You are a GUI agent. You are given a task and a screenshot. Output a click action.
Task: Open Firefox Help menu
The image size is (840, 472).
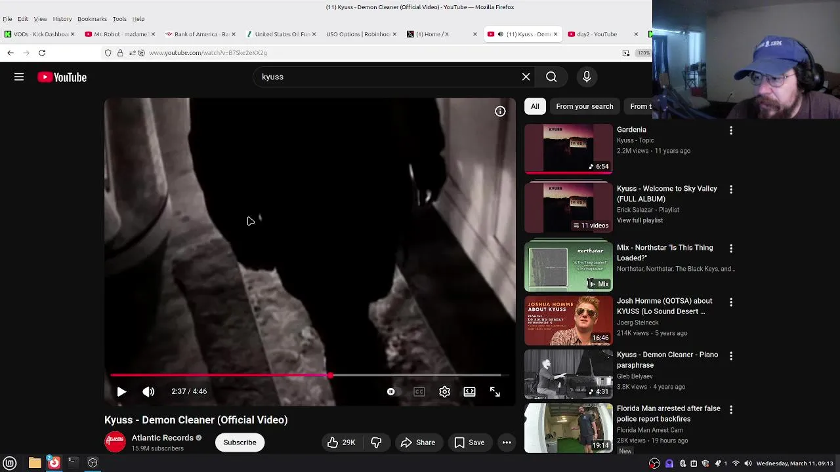(138, 19)
